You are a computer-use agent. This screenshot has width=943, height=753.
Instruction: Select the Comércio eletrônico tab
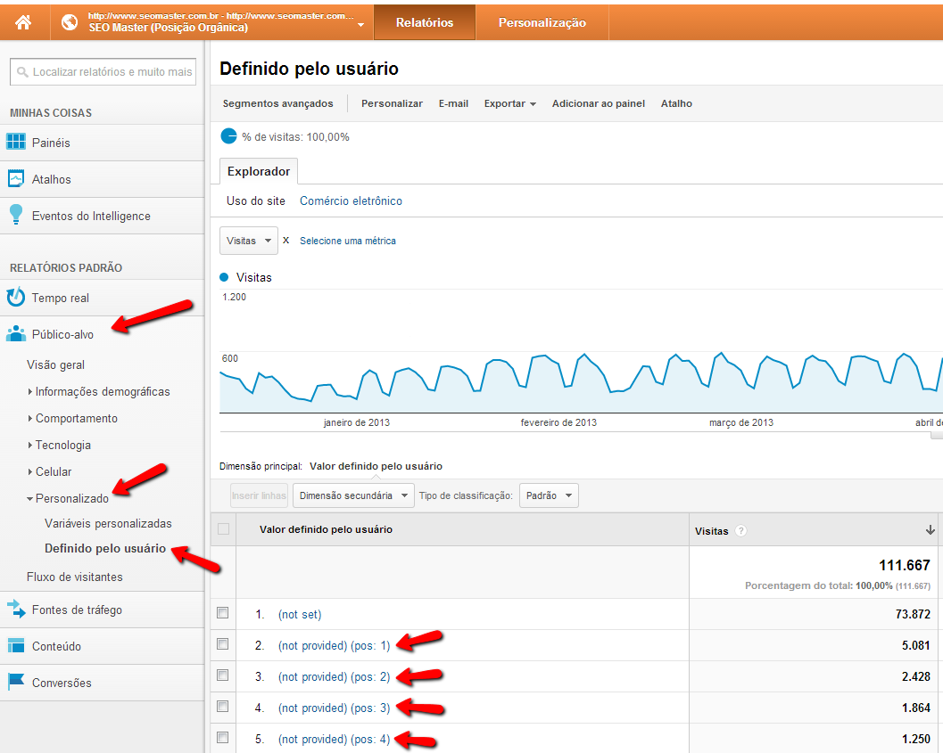[x=351, y=201]
